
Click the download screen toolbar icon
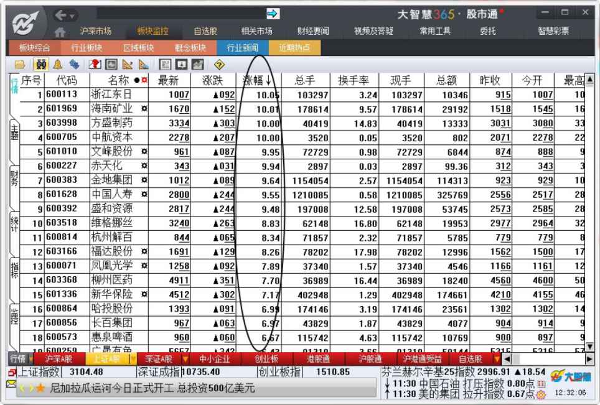coord(181,64)
